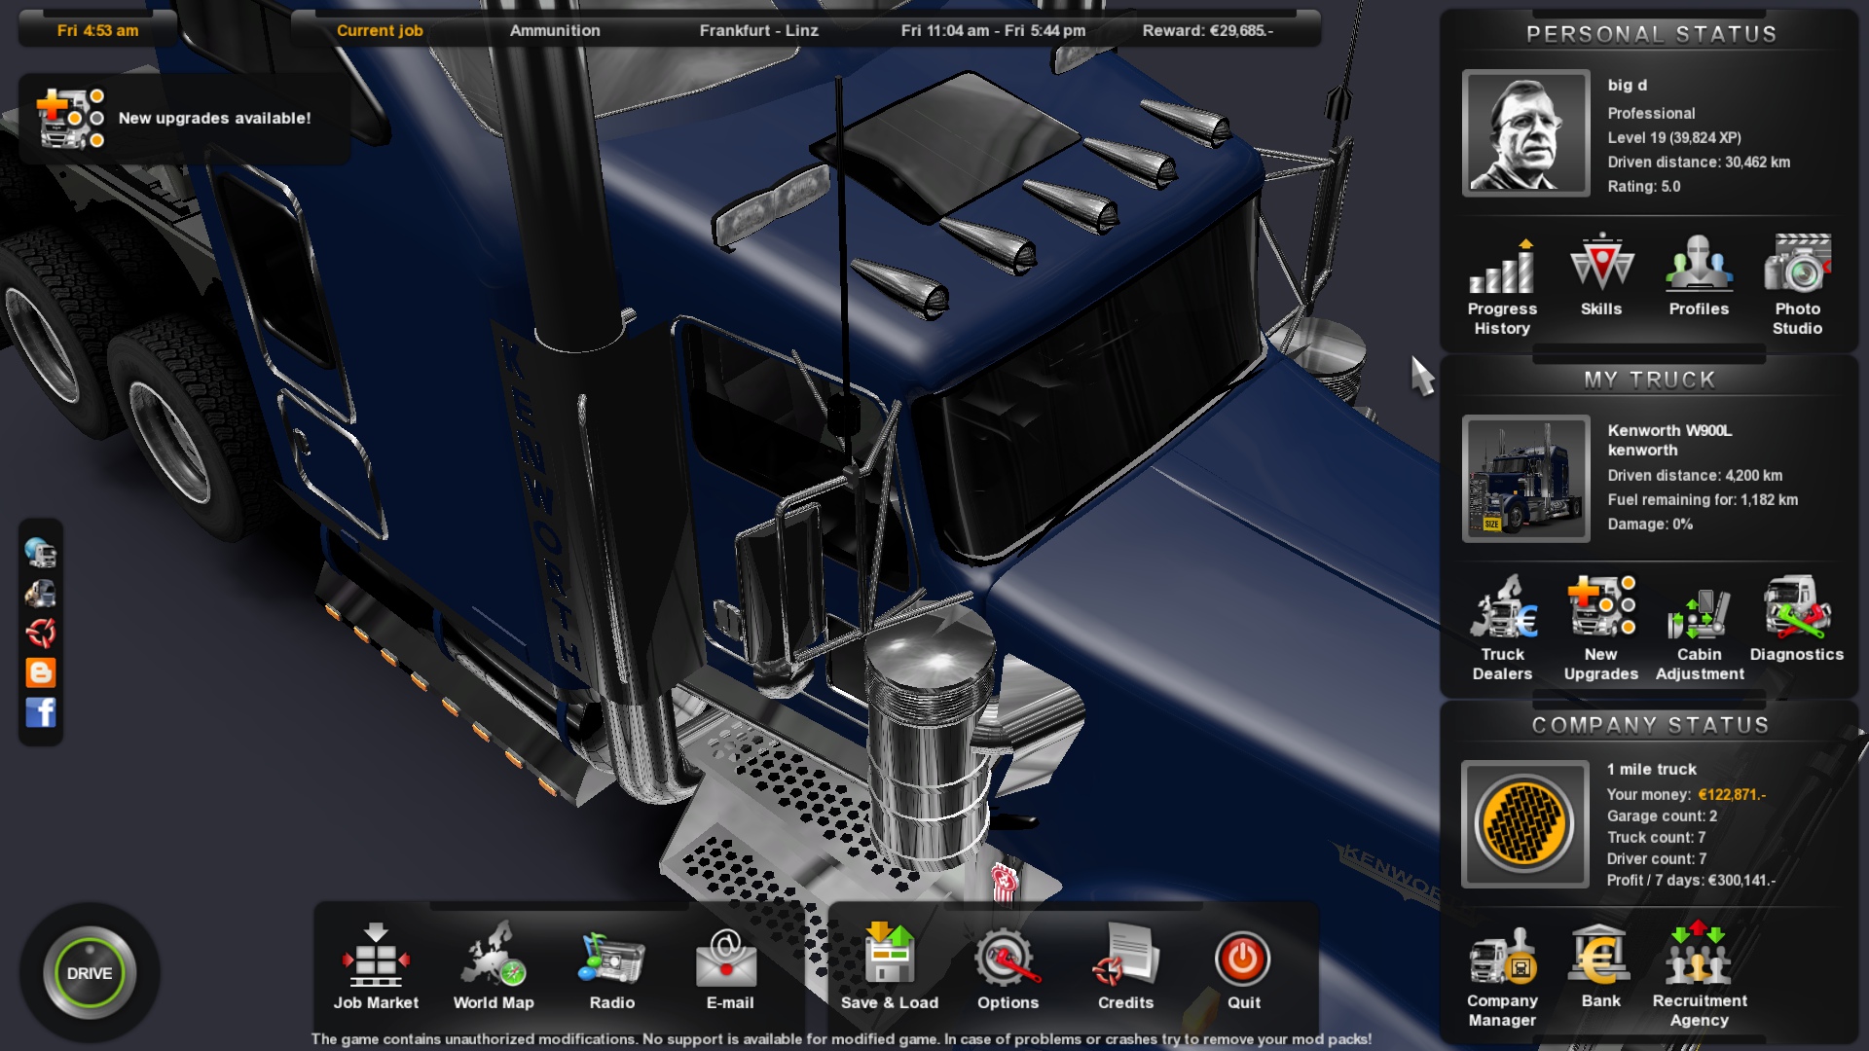Open Progress History

1502,285
